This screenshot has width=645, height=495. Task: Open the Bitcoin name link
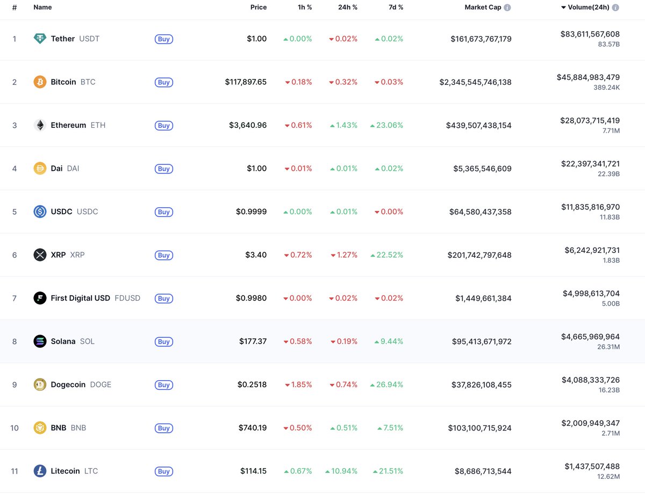click(x=63, y=82)
